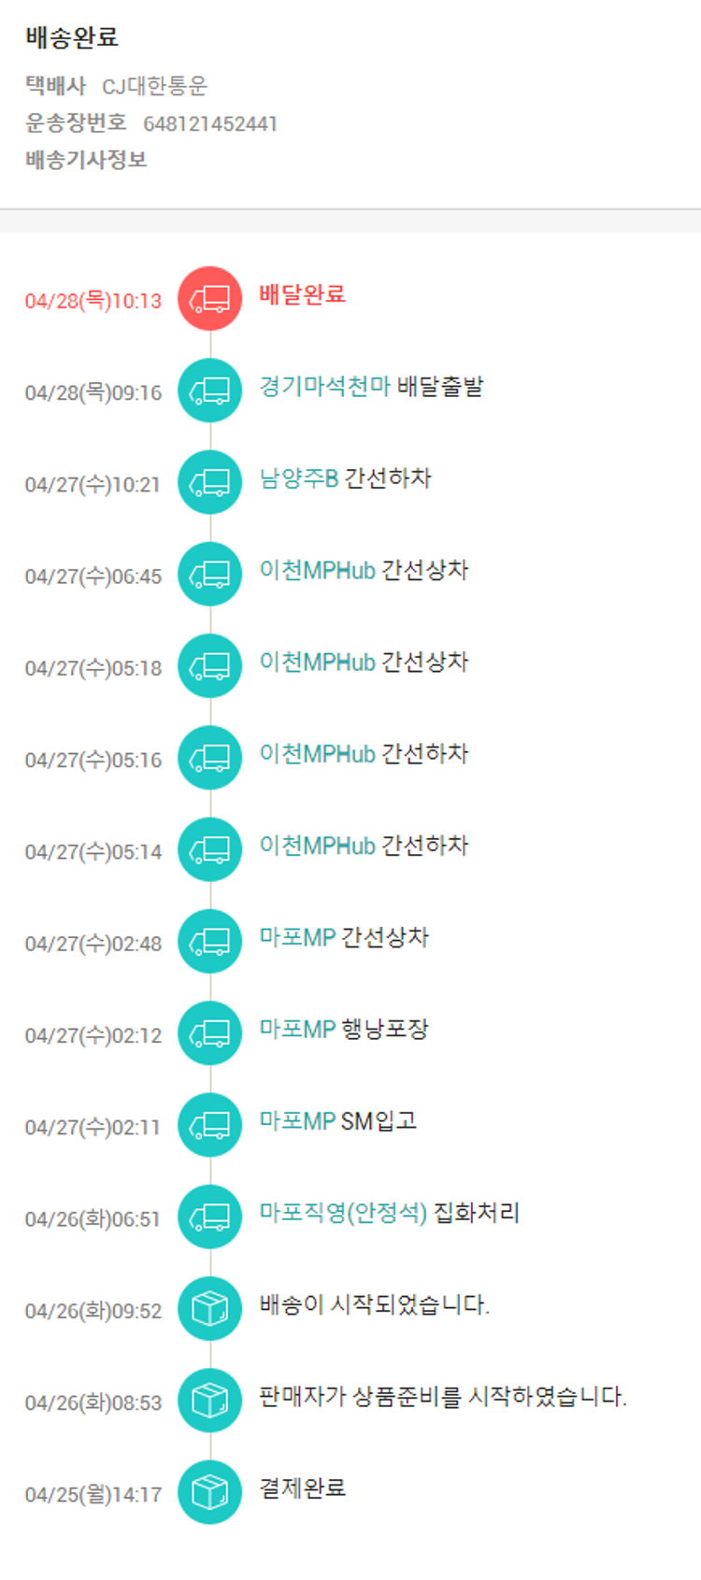Click the 04/25(월)14:17 payment timestamp

93,1495
